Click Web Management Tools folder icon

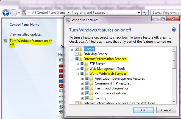[x=86, y=69]
